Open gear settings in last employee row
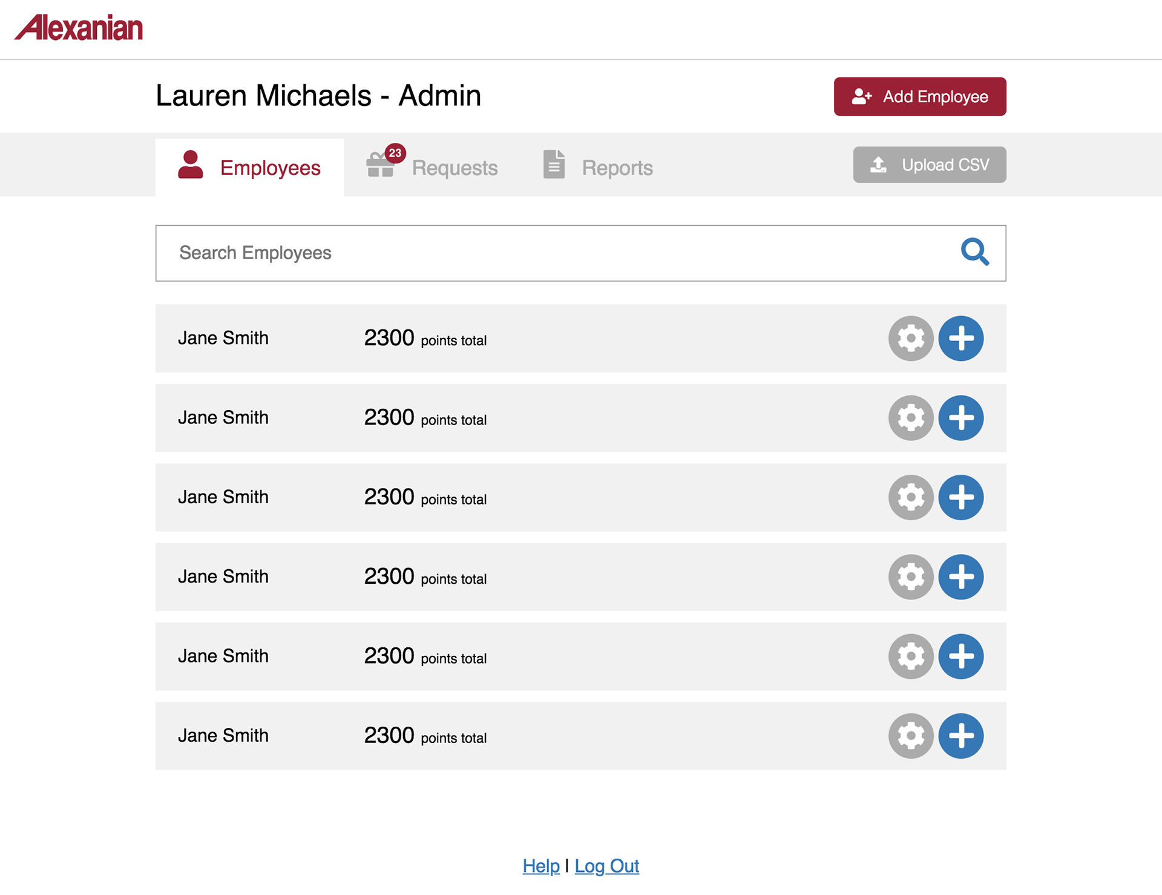Image resolution: width=1162 pixels, height=895 pixels. pos(911,736)
